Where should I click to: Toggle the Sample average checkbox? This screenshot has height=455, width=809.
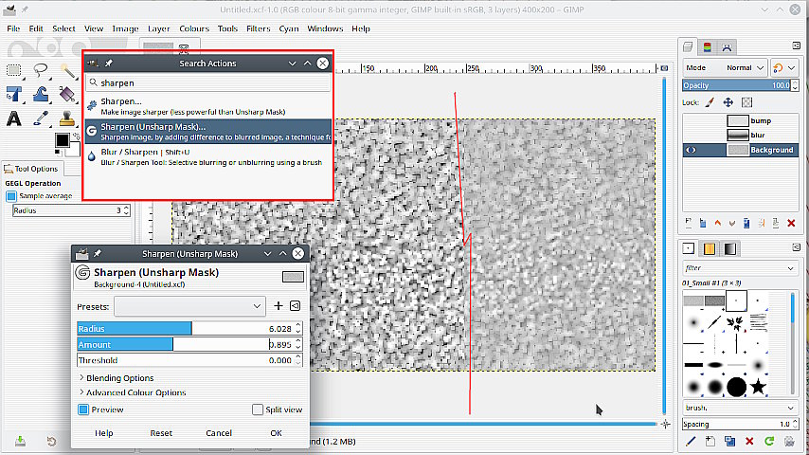click(11, 196)
